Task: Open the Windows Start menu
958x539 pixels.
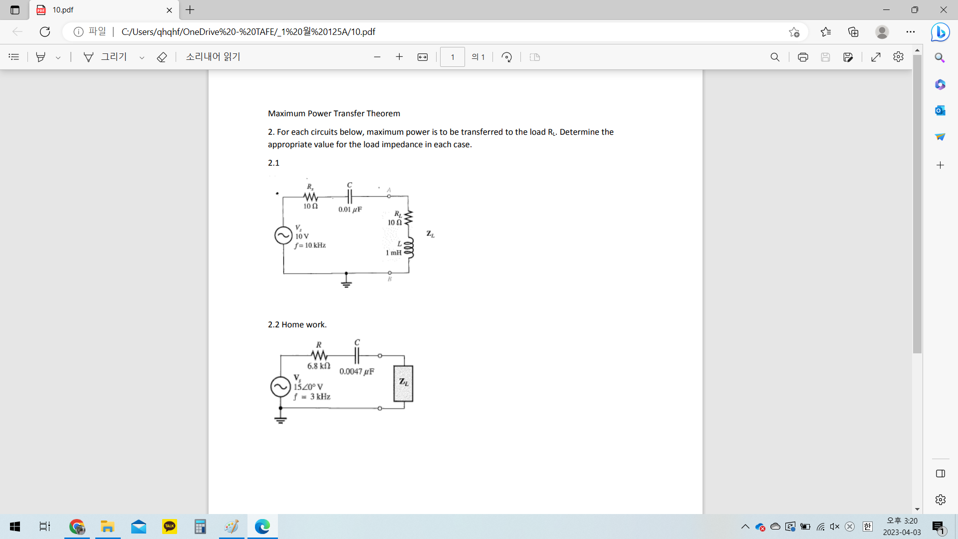Action: [14, 527]
